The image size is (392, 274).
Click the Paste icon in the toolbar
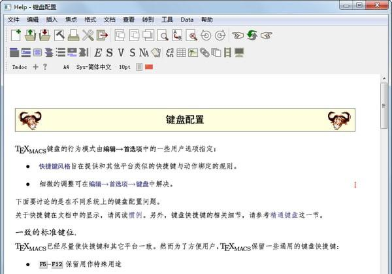pyautogui.click(x=148, y=35)
